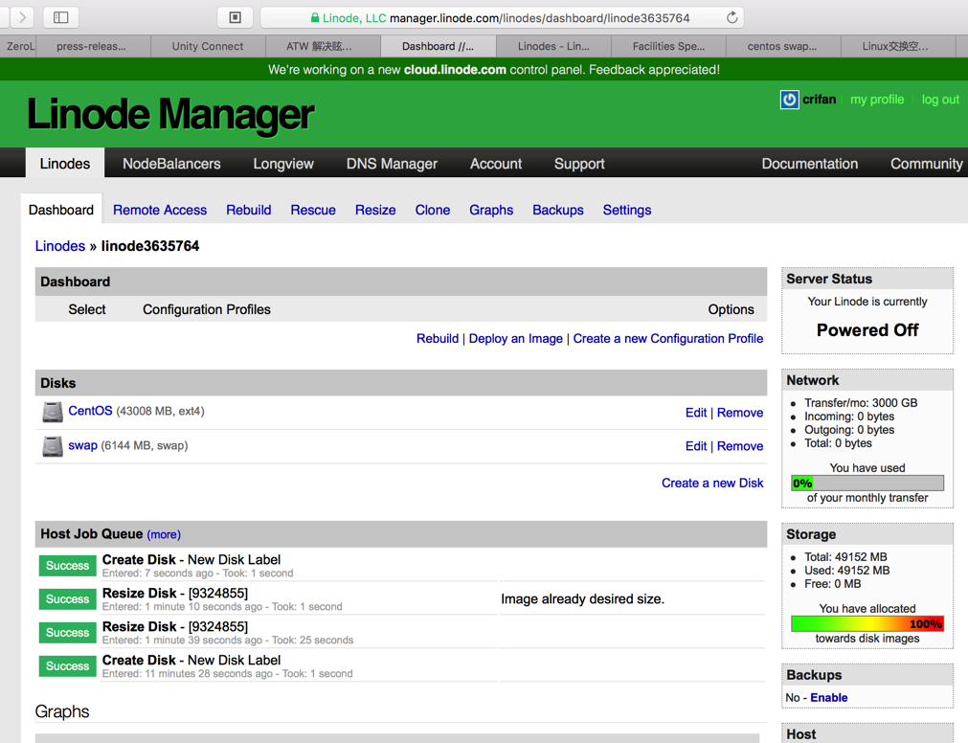Select the Dashboard sub-tab
The height and width of the screenshot is (743, 968).
[x=61, y=210]
